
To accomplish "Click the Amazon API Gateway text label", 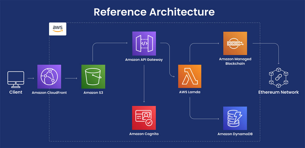I will point(144,60).
